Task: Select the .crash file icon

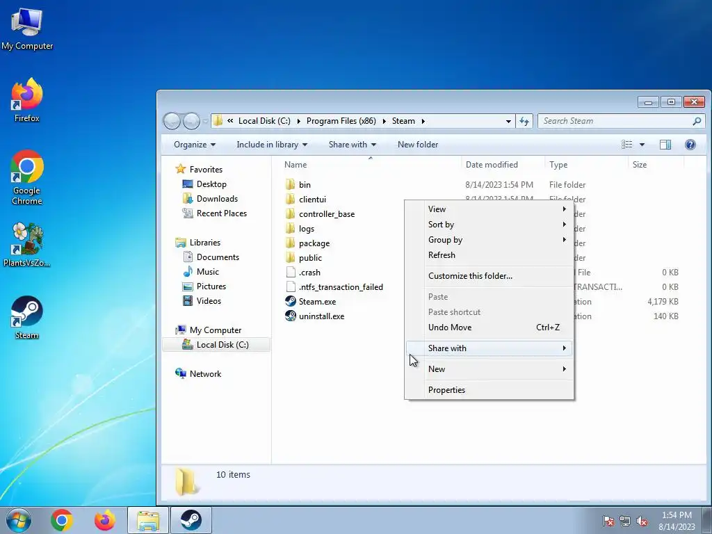Action: (291, 273)
